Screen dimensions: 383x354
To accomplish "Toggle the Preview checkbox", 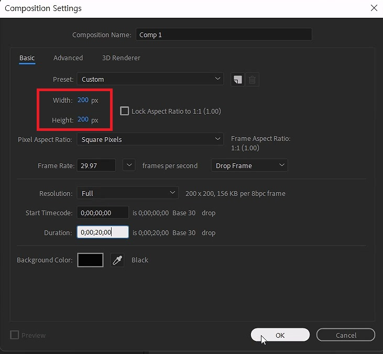I will (15, 335).
